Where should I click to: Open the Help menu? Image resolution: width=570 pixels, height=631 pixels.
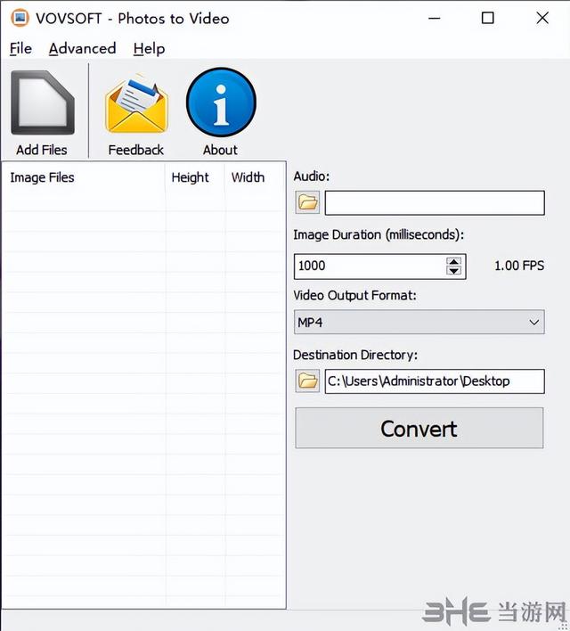pyautogui.click(x=149, y=49)
